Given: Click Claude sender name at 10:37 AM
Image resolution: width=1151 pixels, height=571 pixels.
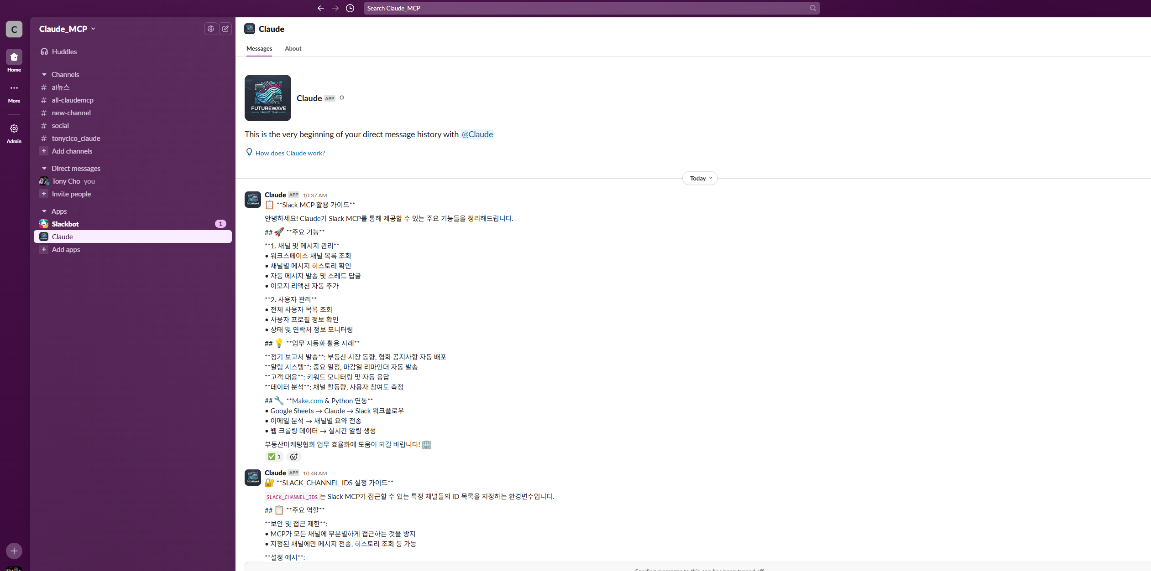Looking at the screenshot, I should 275,195.
